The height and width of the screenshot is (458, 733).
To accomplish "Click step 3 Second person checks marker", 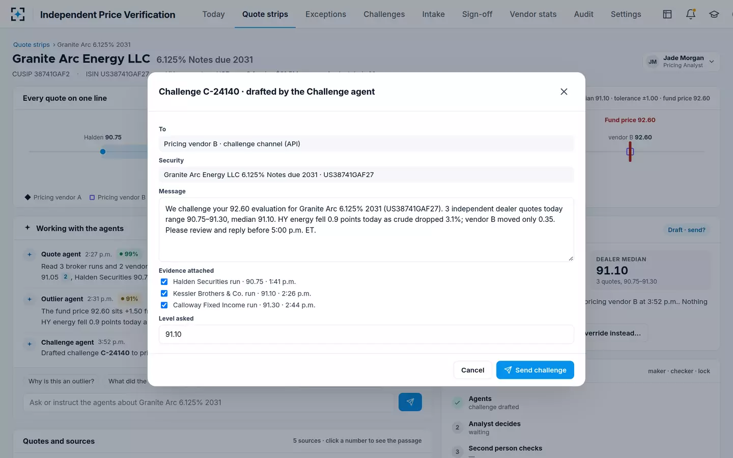I will point(458,452).
